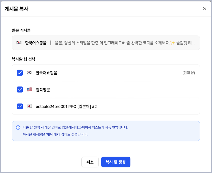
Task: Uncheck the 한국어쇼핑몰 shop checkbox
Action: [x=20, y=73]
